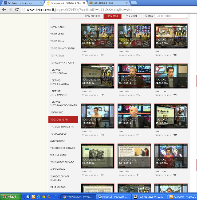Image resolution: width=197 pixels, height=200 pixels.
Task: Launch Chrome from quick launch
Action: [x=43, y=197]
